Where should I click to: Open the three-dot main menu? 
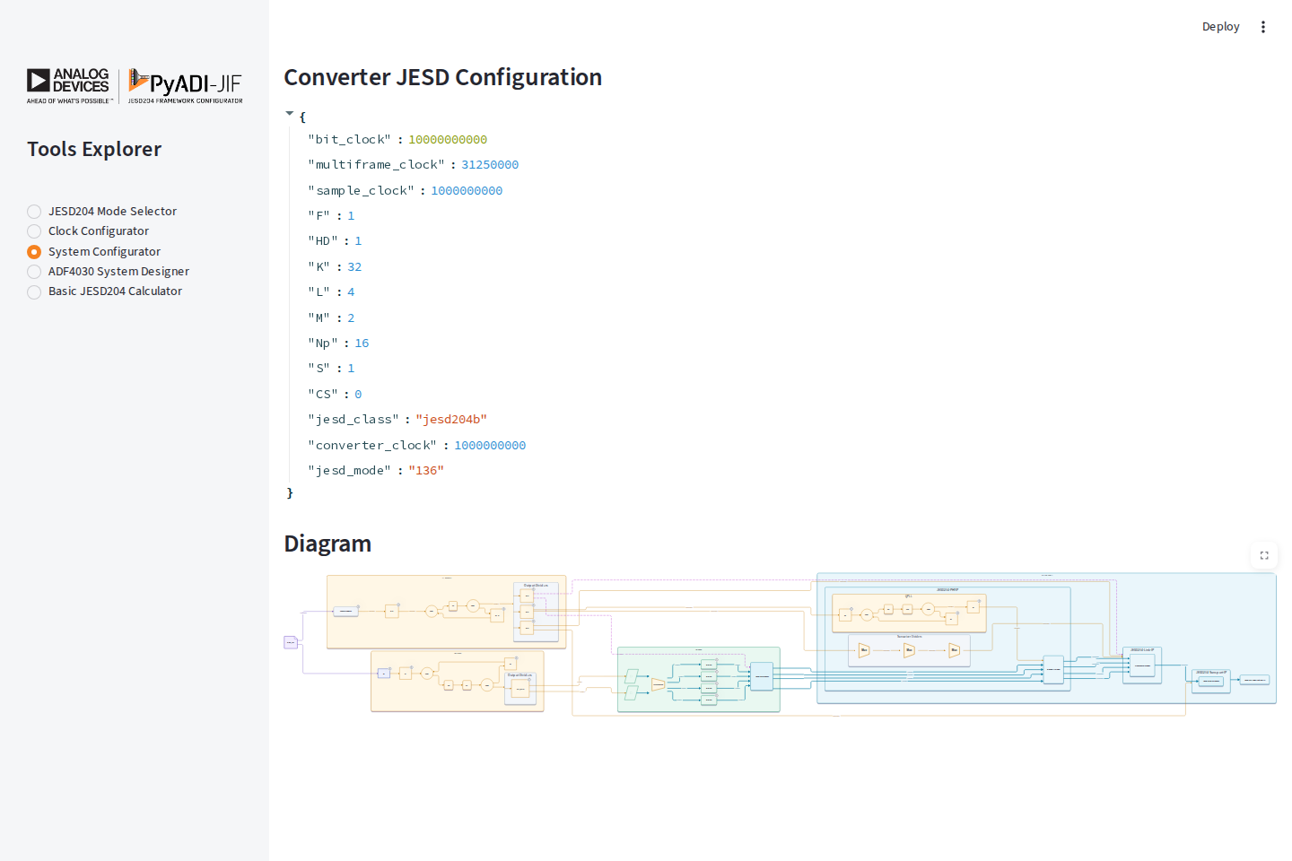click(1263, 27)
